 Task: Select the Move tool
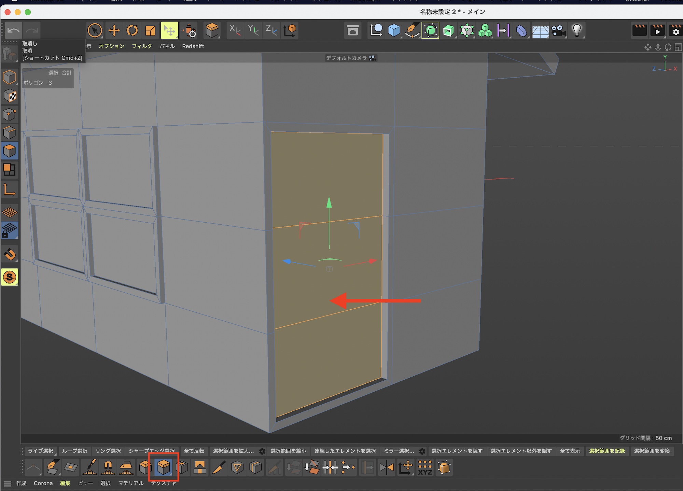(114, 30)
